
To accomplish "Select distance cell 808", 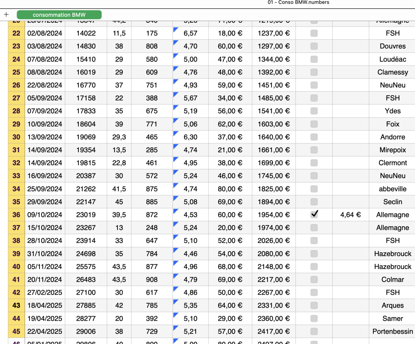I will click(152, 46).
